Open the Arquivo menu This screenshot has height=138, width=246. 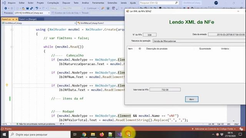pyautogui.click(x=12, y=3)
